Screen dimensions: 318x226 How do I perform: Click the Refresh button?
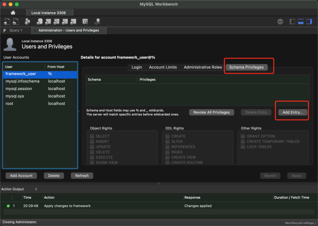click(82, 176)
